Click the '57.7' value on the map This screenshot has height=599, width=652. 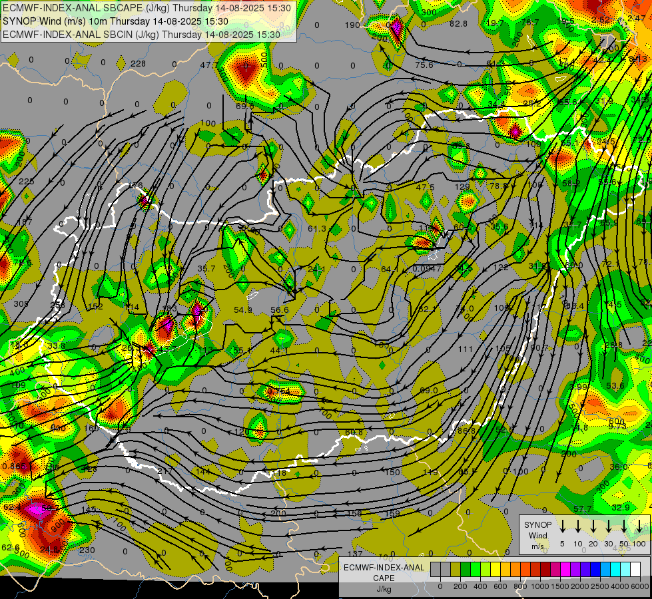click(583, 508)
